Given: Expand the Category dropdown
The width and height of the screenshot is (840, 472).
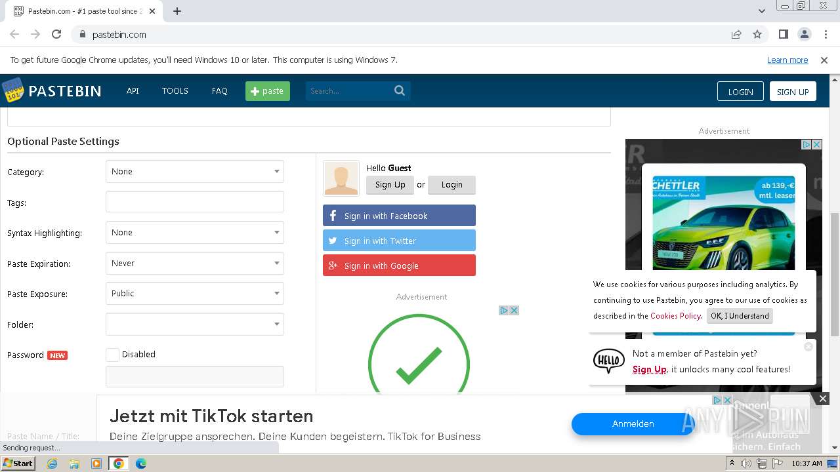Looking at the screenshot, I should [x=195, y=172].
